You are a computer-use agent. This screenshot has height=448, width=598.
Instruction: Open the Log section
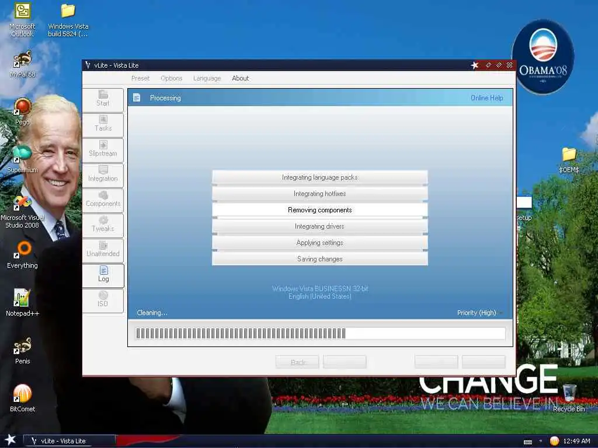(x=103, y=276)
